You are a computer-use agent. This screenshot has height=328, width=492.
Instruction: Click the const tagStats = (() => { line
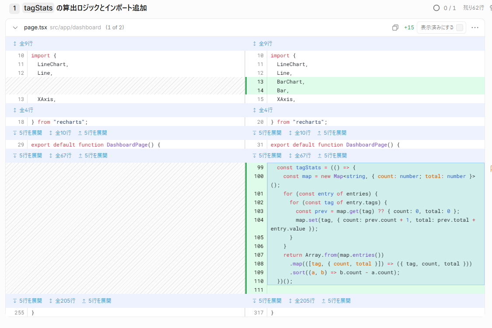click(x=316, y=167)
